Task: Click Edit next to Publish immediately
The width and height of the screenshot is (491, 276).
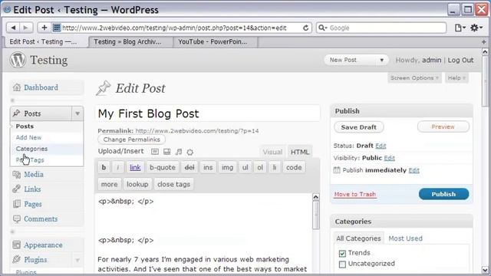Action: pos(414,170)
